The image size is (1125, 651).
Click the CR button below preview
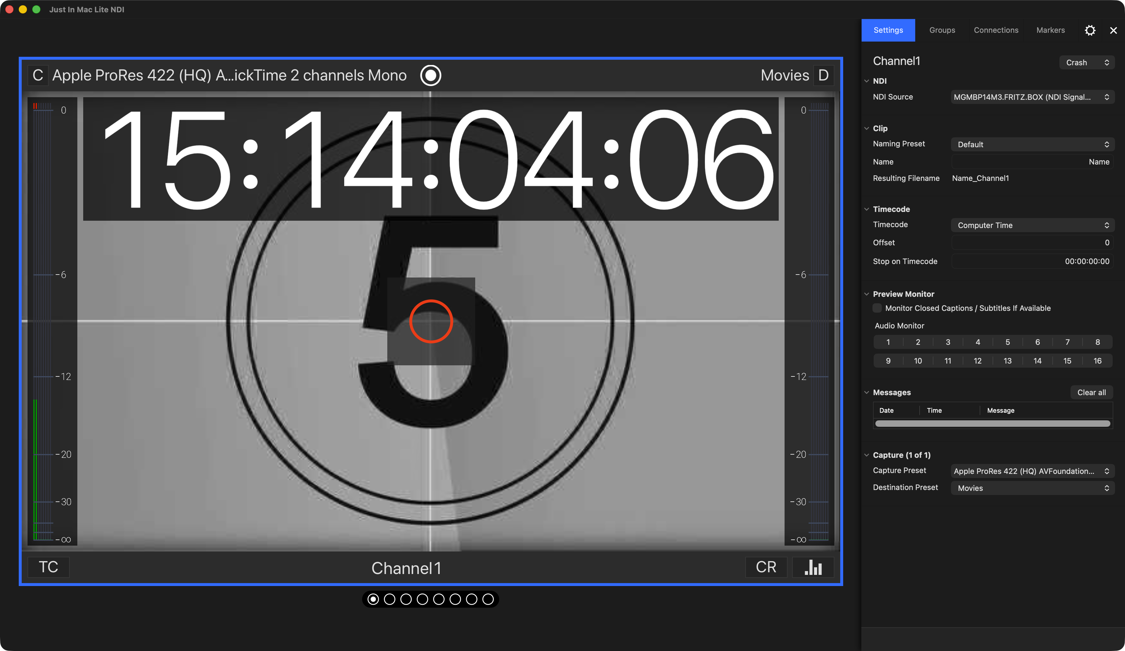[766, 567]
